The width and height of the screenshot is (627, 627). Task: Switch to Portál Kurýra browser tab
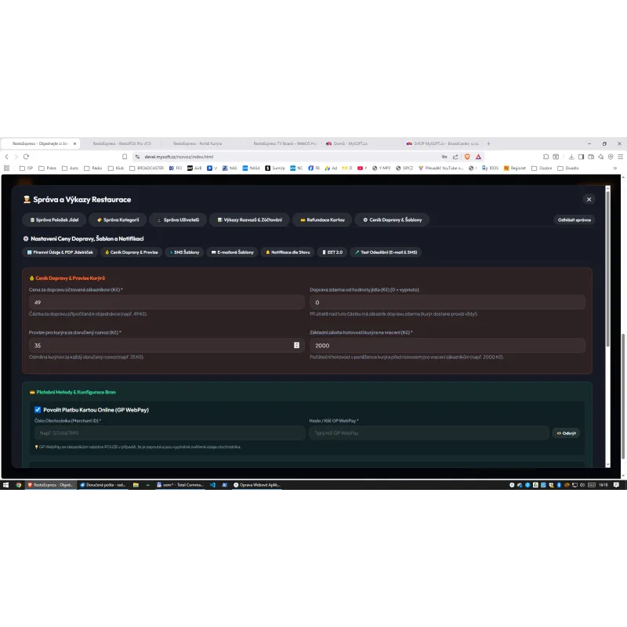tap(198, 143)
